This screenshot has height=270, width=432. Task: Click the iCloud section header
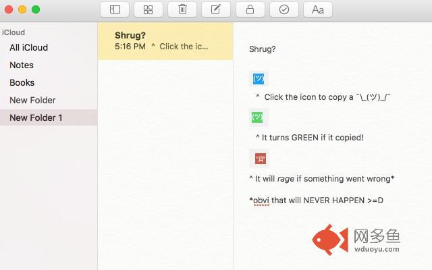[13, 32]
